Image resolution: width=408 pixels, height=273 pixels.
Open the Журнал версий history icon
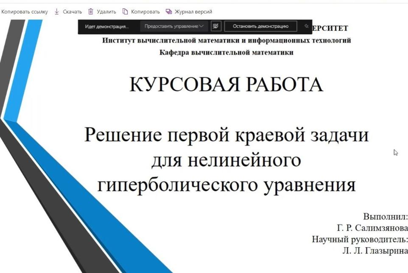click(x=169, y=12)
